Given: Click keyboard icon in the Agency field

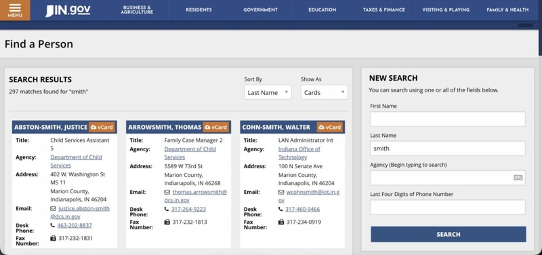Looking at the screenshot, I should [518, 178].
